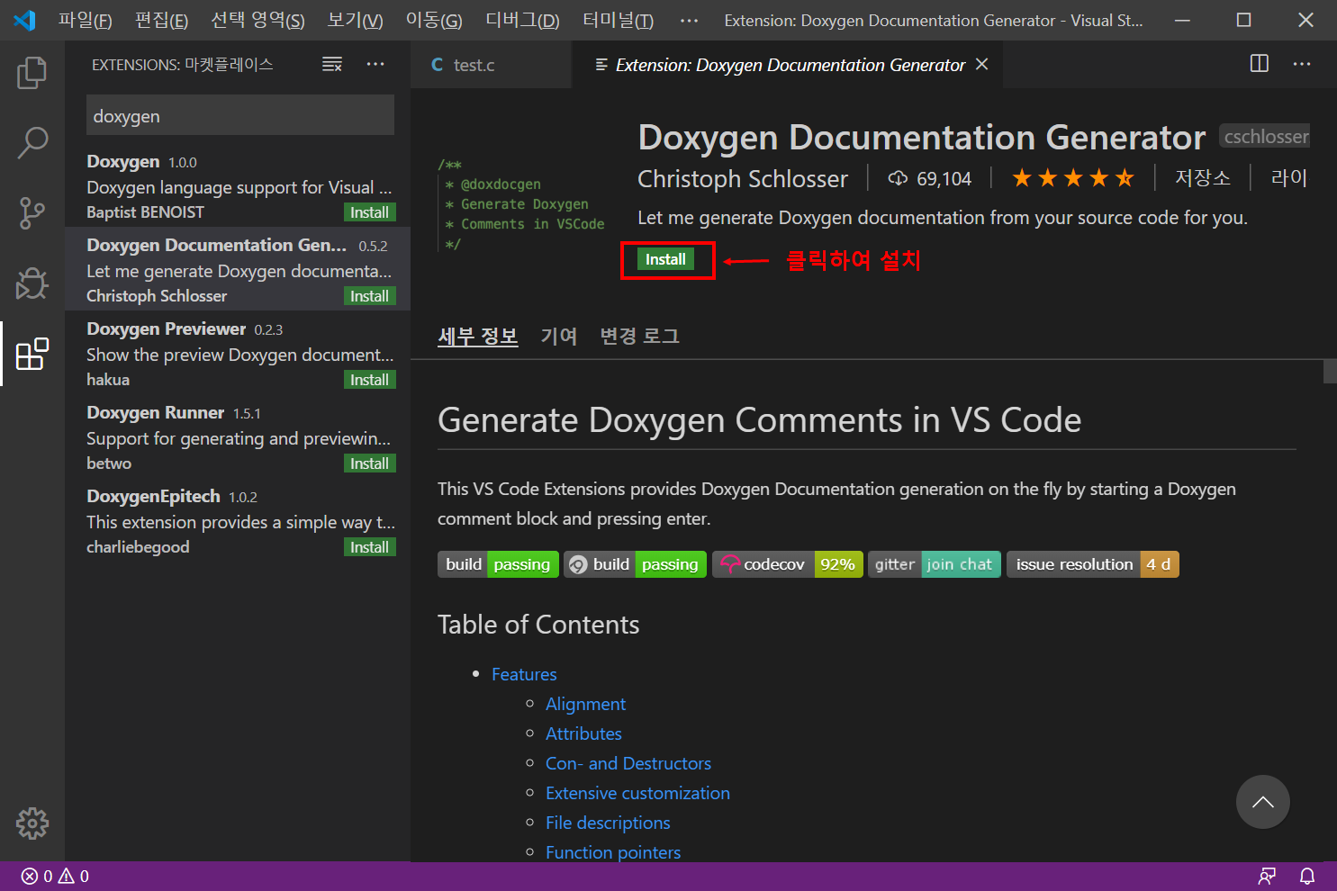Click the second build passing badge

636,564
